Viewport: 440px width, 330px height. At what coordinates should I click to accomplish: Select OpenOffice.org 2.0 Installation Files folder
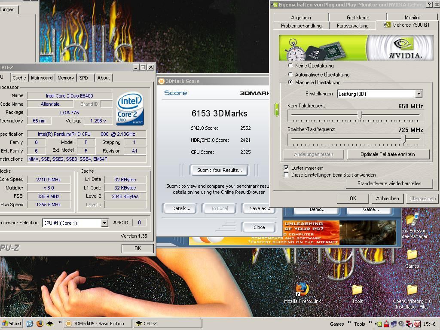click(x=412, y=297)
